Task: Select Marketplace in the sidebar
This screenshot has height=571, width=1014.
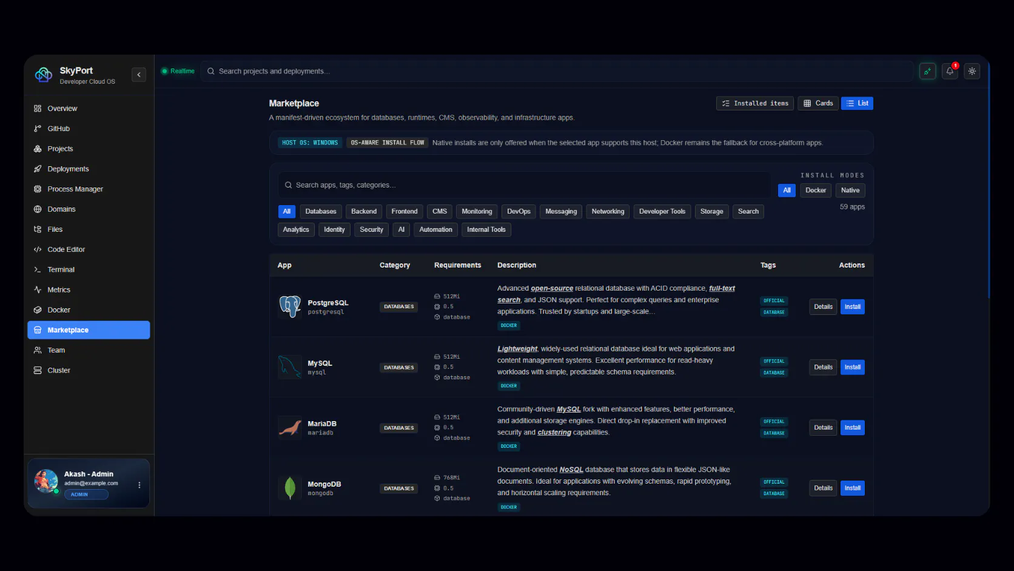Action: pos(89,330)
